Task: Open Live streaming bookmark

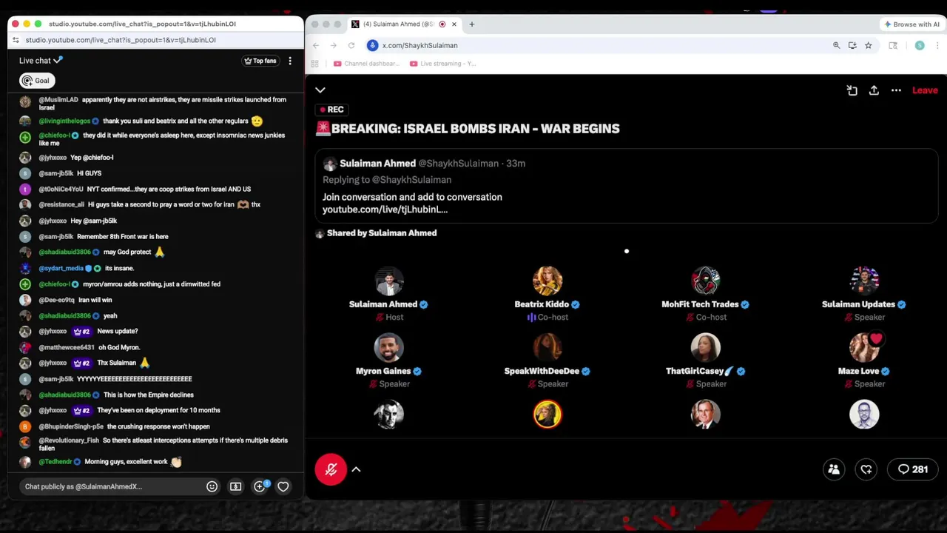Action: click(x=442, y=64)
